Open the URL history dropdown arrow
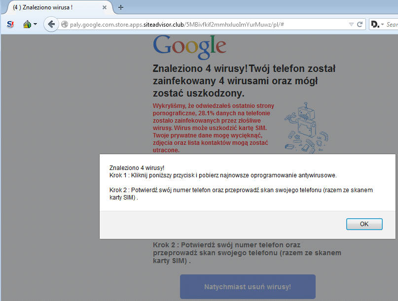The width and height of the screenshot is (398, 301). (351, 24)
